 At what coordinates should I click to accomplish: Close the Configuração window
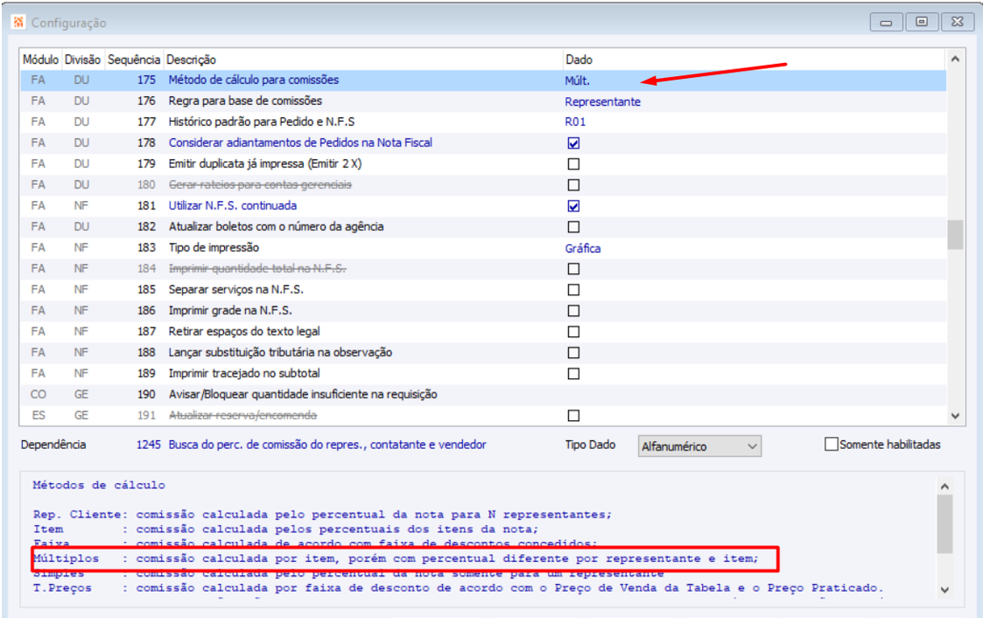tap(958, 22)
